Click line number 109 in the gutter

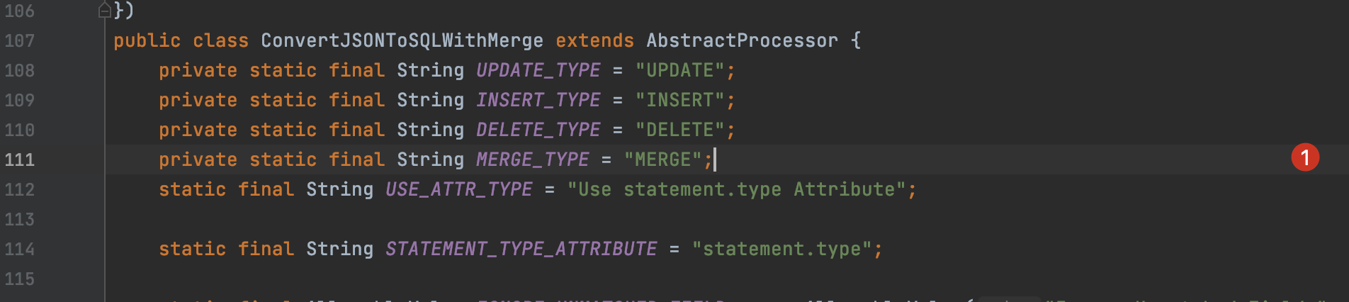(20, 100)
